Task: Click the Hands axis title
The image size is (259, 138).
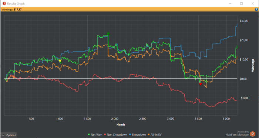Action: [x=121, y=125]
